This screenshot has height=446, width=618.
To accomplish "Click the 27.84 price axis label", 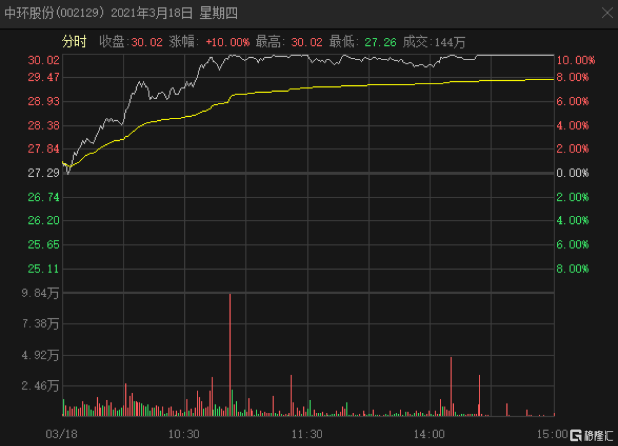I will coord(43,149).
